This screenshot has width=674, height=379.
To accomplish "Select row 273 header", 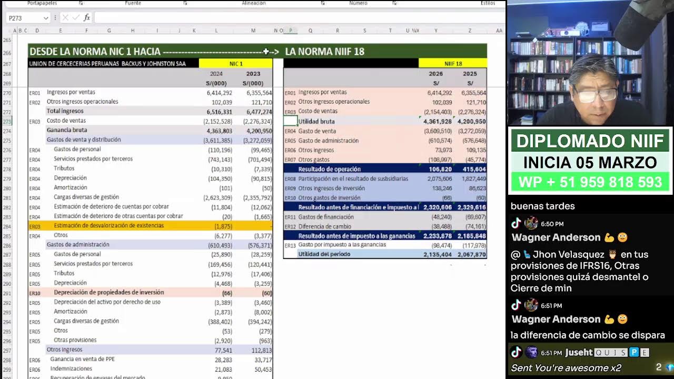I will pyautogui.click(x=7, y=121).
